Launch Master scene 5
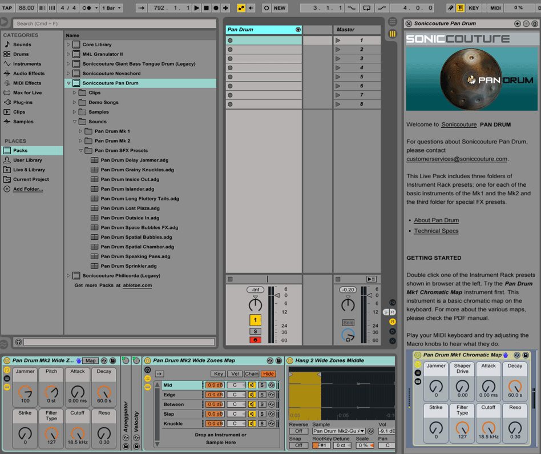 click(338, 77)
